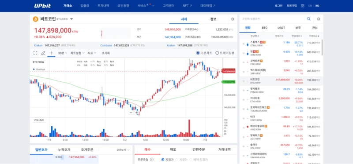Image resolution: width=353 pixels, height=164 pixels.
Task: Favorite the 비트코인 BTC/KRW star in list
Action: [244, 81]
